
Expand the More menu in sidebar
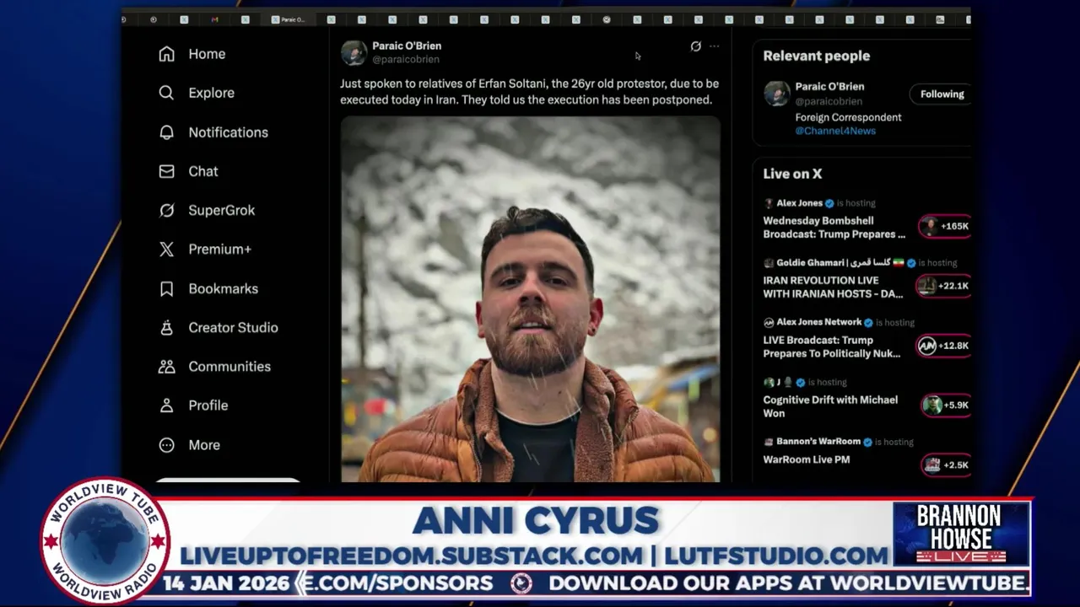(190, 445)
